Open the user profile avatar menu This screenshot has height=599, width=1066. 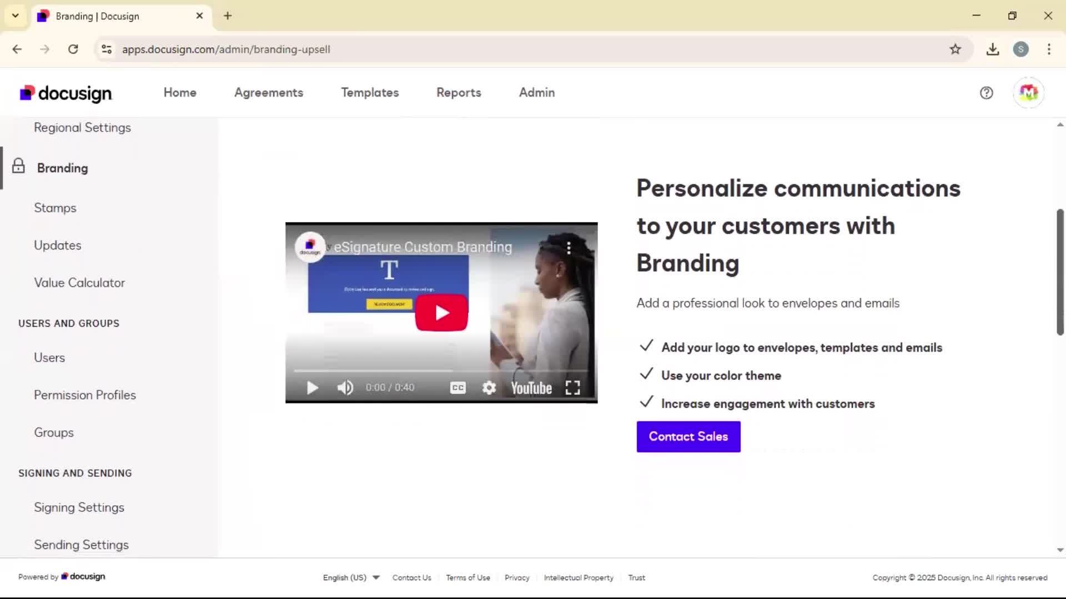pyautogui.click(x=1028, y=93)
